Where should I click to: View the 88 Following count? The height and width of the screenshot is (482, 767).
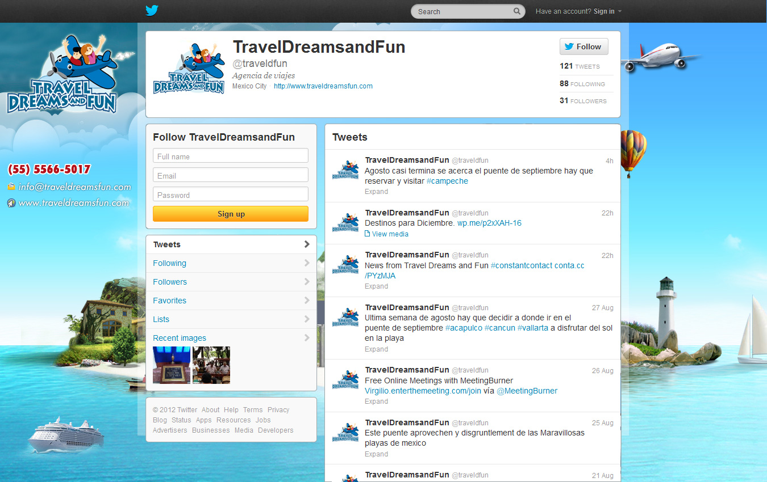582,84
